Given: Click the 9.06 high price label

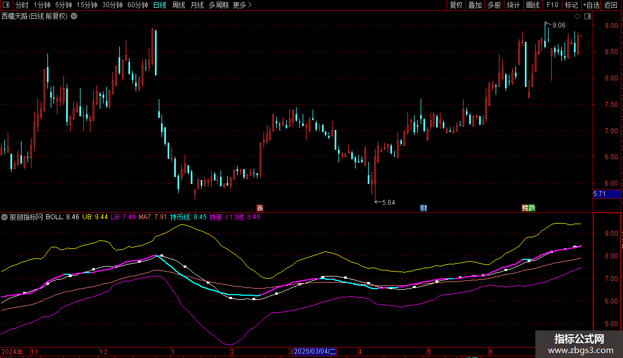Looking at the screenshot, I should click(558, 25).
